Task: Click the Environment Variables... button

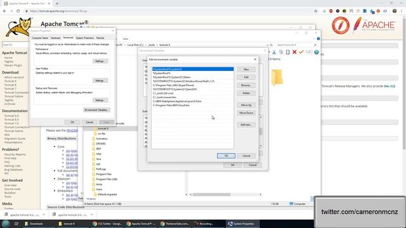Action: [96, 110]
